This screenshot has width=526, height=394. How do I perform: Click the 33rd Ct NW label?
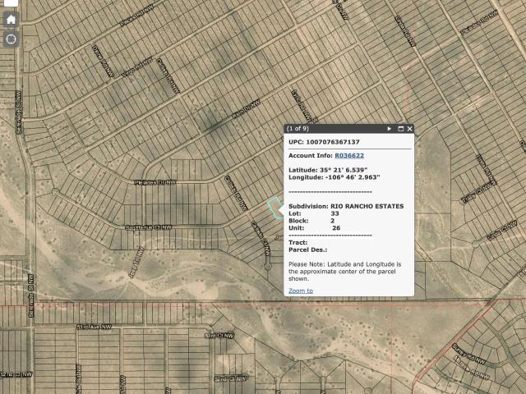(x=219, y=336)
